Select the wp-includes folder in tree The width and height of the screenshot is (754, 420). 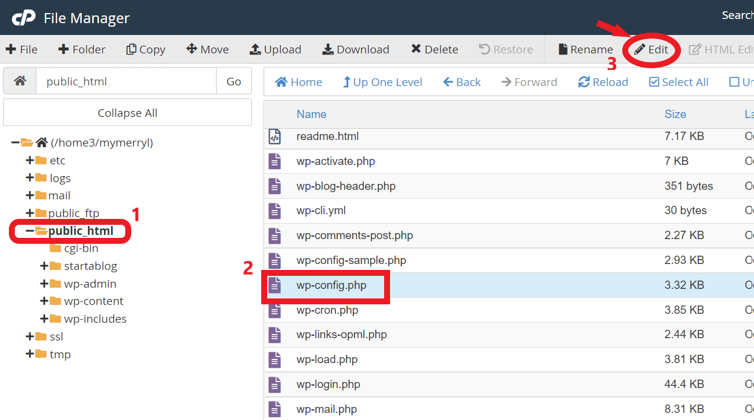tap(95, 319)
